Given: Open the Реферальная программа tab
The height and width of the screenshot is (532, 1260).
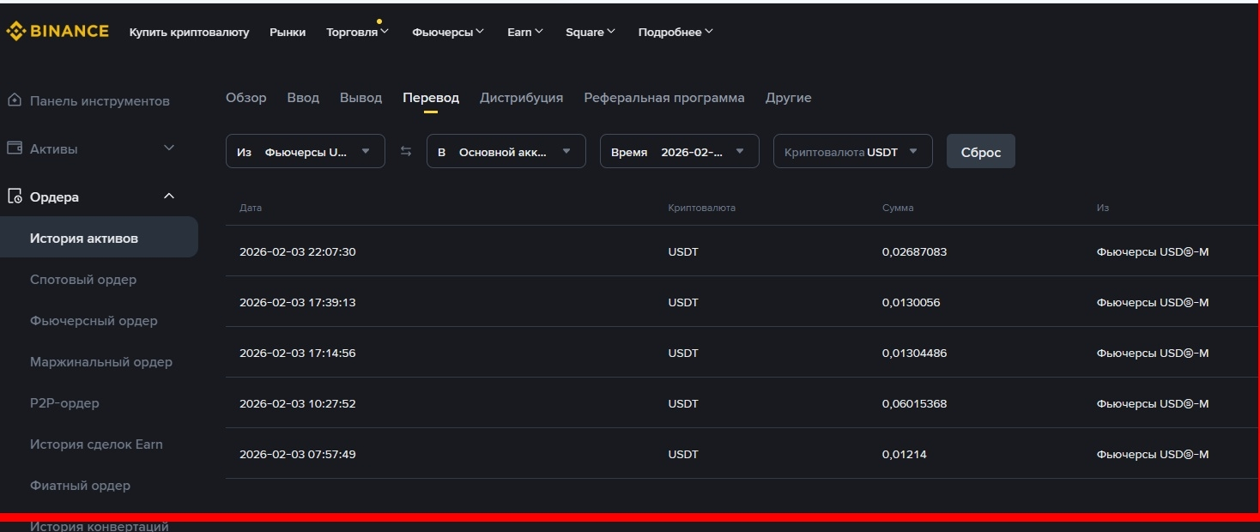Looking at the screenshot, I should click(x=664, y=98).
